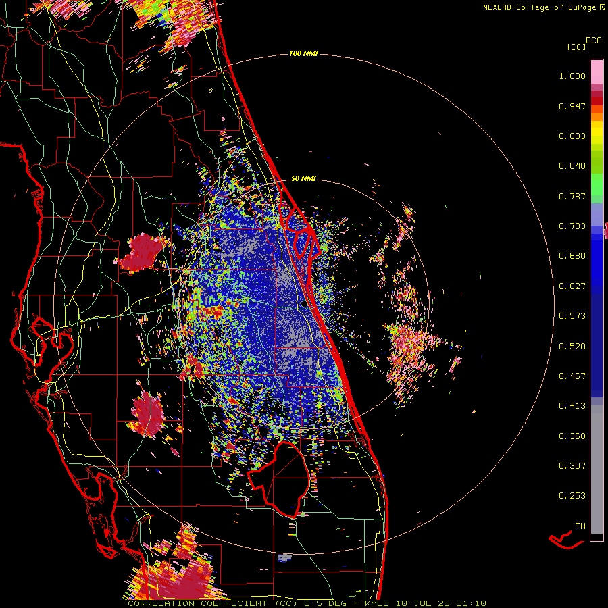Click the 0.733 color scale value
The width and height of the screenshot is (608, 608).
pyautogui.click(x=572, y=226)
